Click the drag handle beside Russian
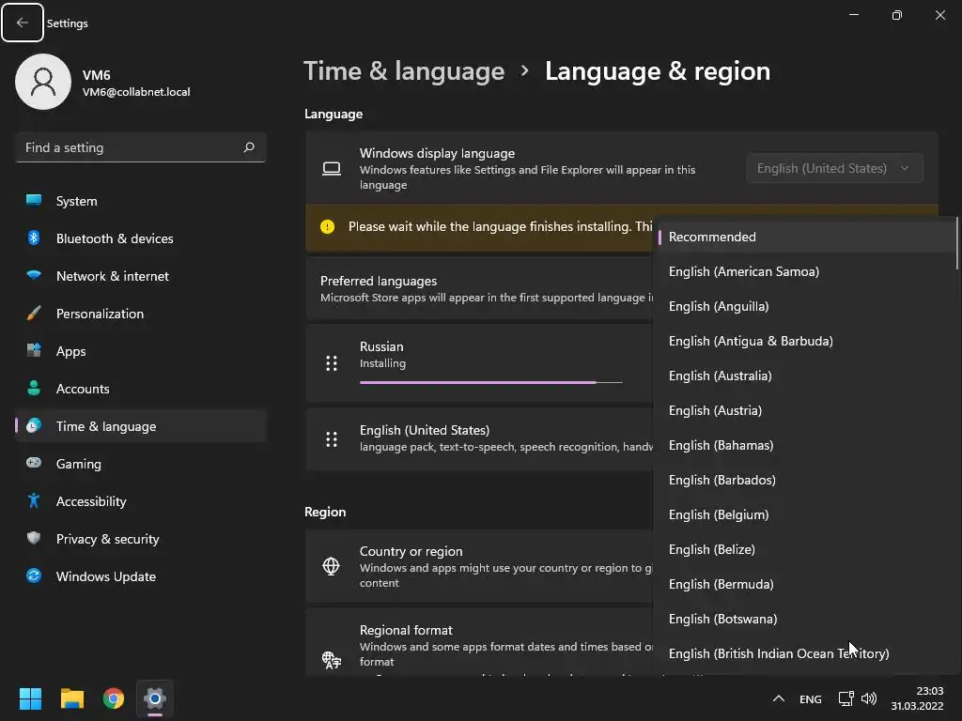The width and height of the screenshot is (962, 721). coord(332,363)
